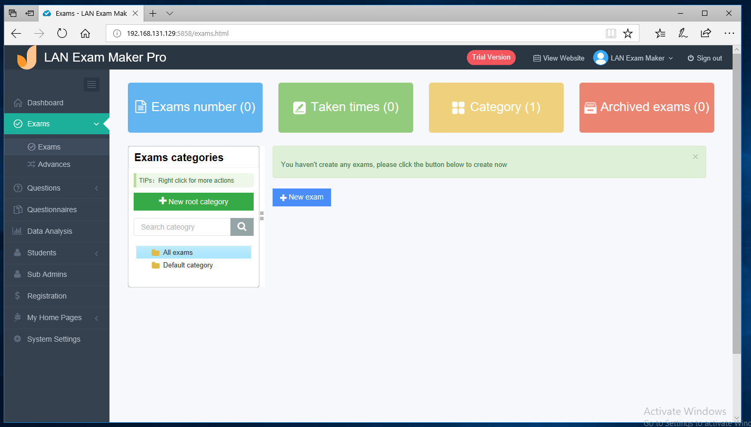
Task: Click the hamburger menu icon above Dashboard
Action: pyautogui.click(x=91, y=84)
